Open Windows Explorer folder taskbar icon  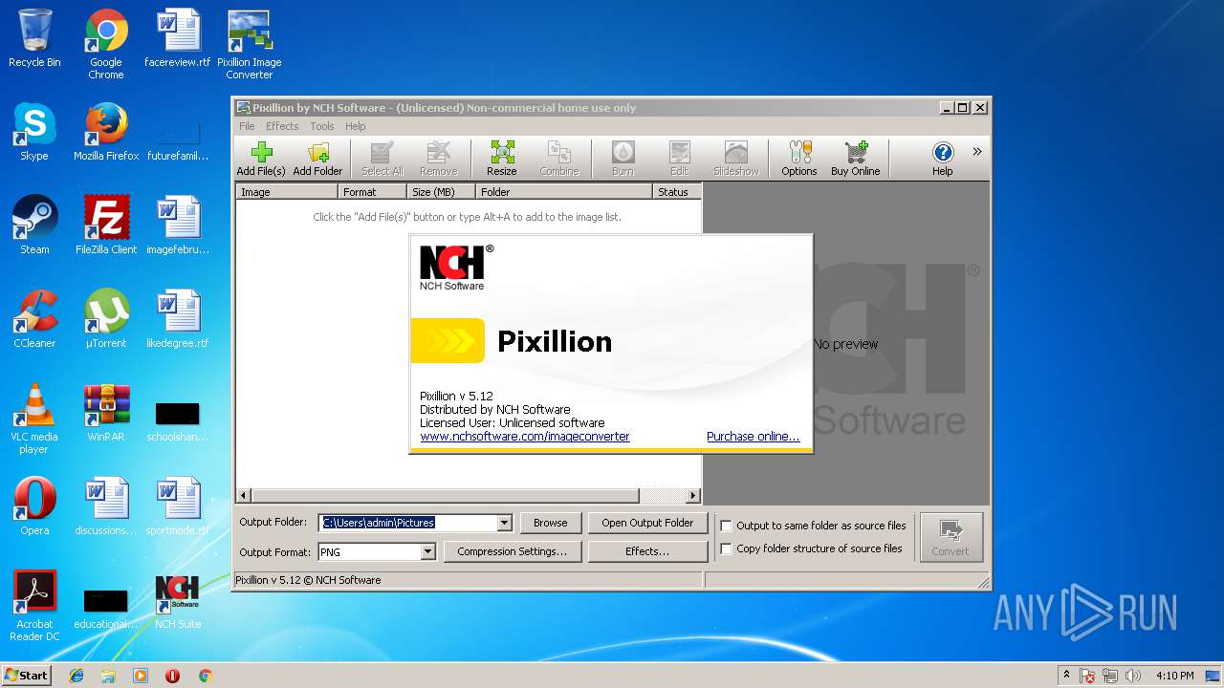pos(108,676)
